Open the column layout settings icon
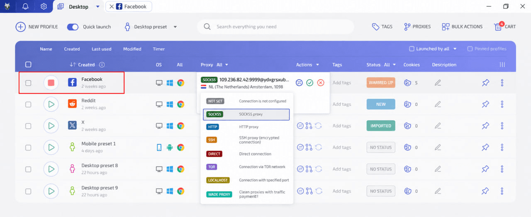 click(502, 65)
